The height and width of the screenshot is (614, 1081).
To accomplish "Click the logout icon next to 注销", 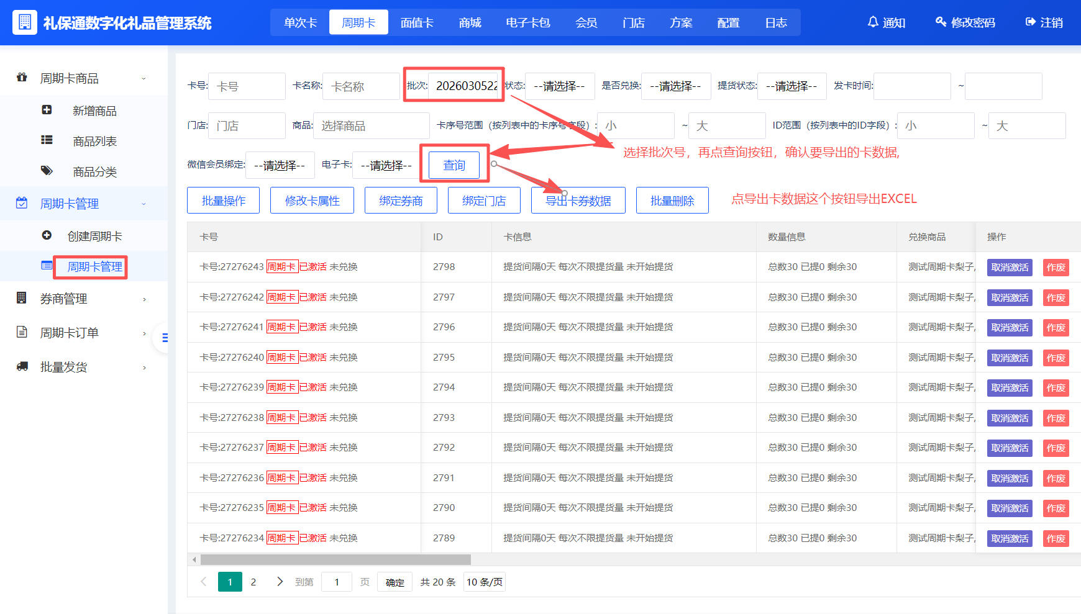I will coord(1029,22).
